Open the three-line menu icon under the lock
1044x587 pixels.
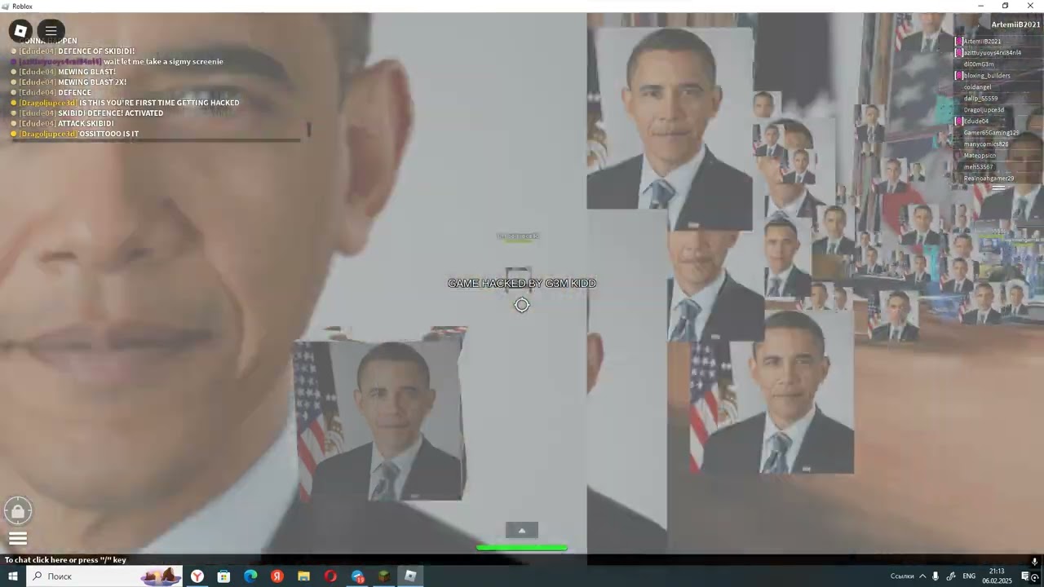pyautogui.click(x=18, y=538)
